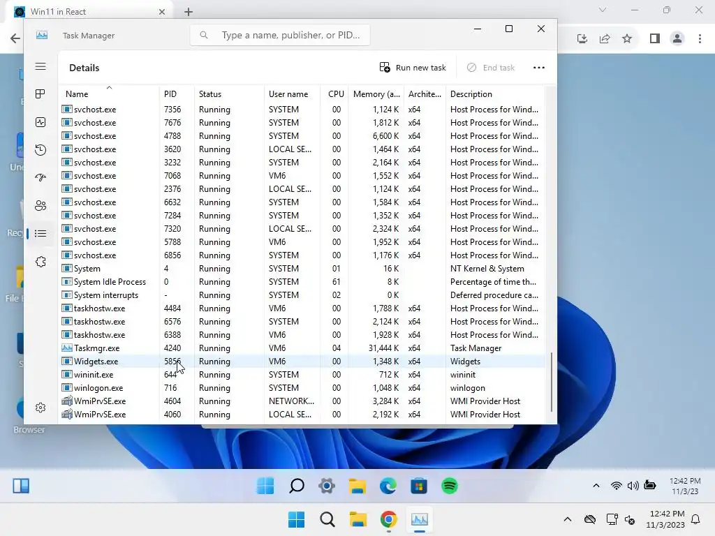Viewport: 715px width, 536px height.
Task: Select the wininit.exe process row
Action: coord(302,375)
